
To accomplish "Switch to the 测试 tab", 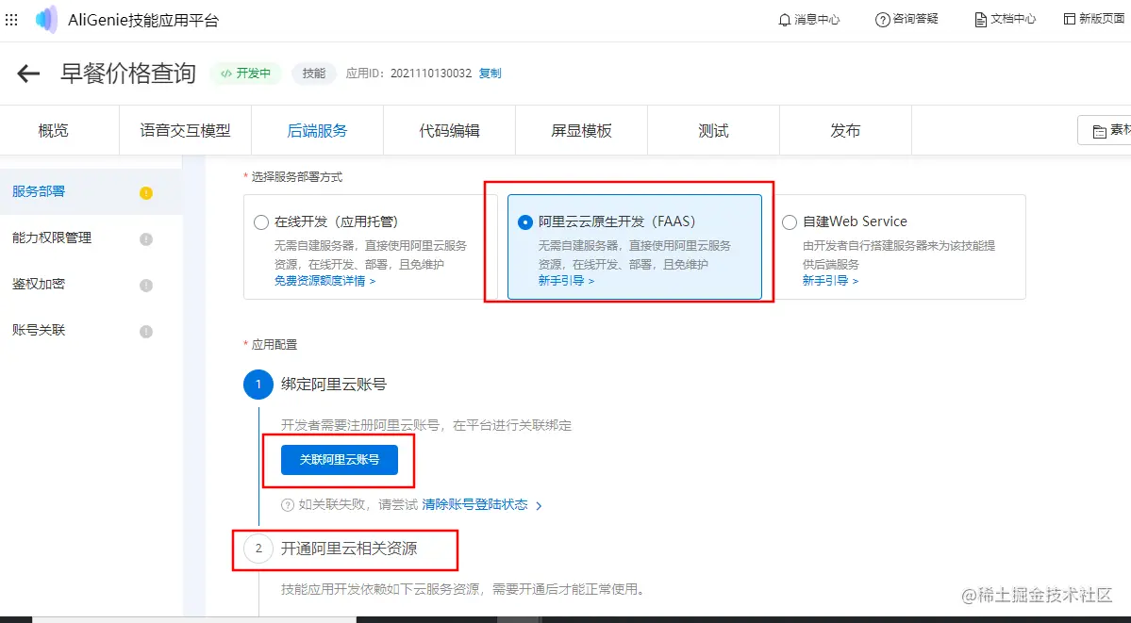I will pos(713,130).
